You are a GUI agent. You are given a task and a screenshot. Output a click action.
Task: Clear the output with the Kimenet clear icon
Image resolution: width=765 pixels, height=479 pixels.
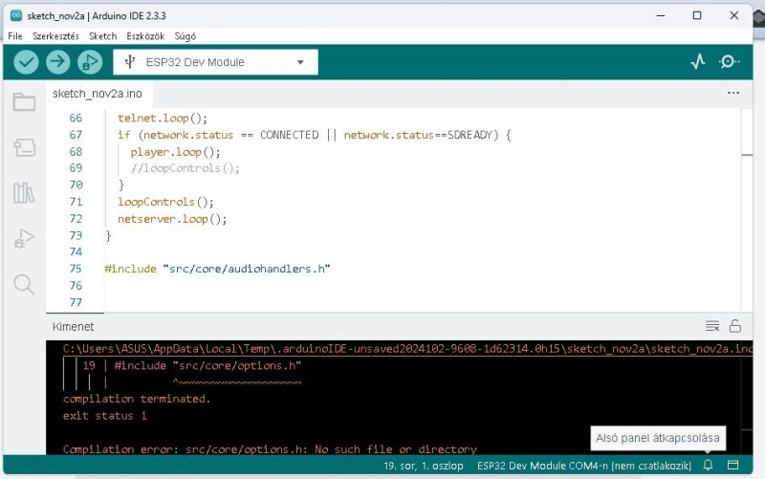click(x=712, y=326)
